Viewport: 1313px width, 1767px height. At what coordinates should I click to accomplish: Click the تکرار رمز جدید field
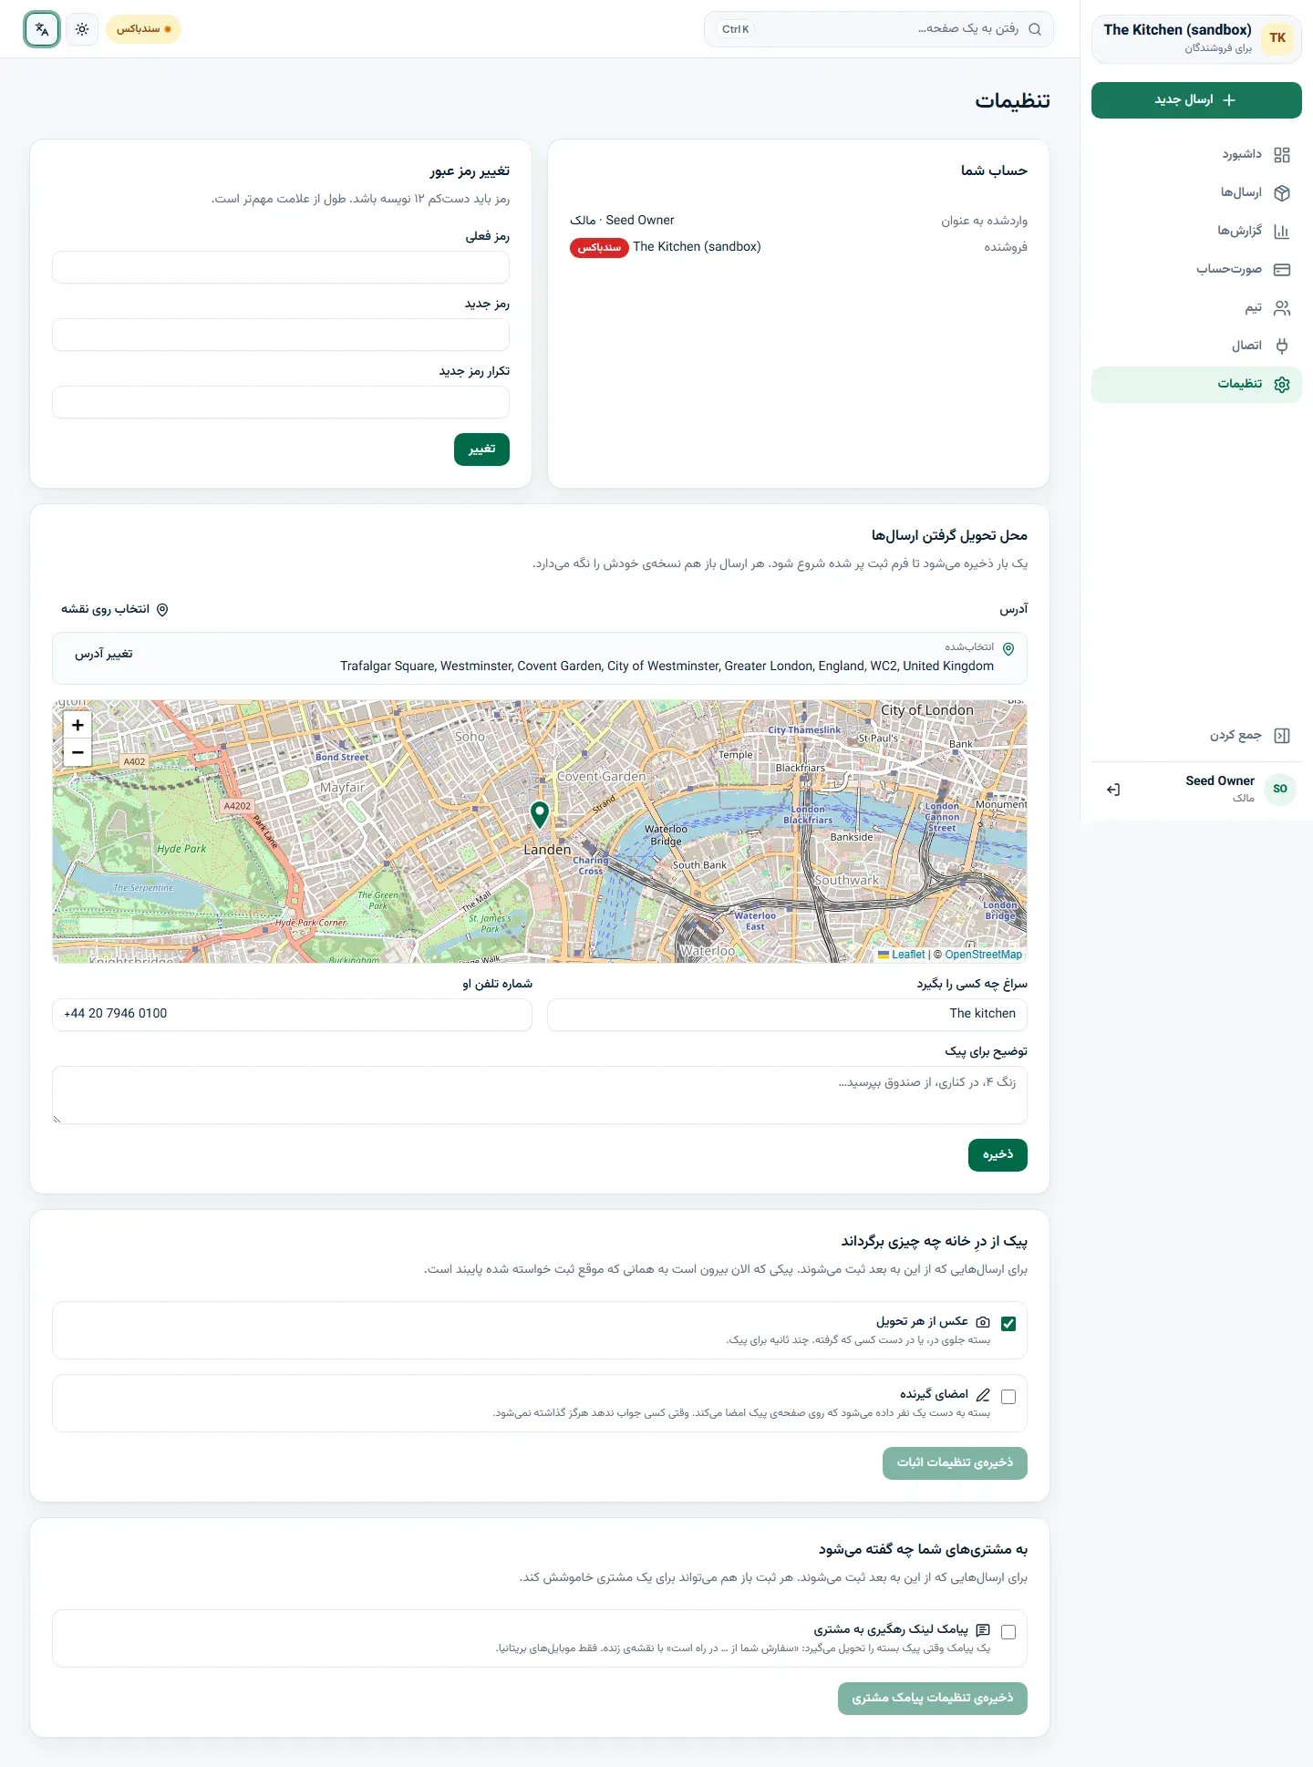tap(281, 402)
